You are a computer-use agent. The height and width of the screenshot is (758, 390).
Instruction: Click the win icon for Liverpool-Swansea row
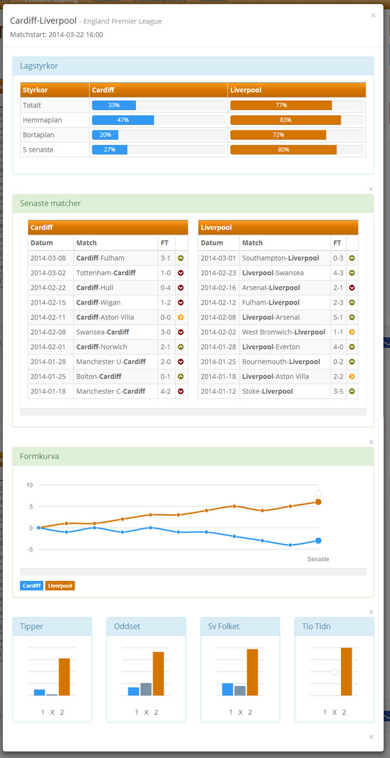click(352, 273)
